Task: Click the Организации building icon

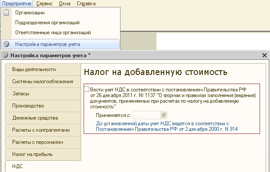Action: point(7,13)
